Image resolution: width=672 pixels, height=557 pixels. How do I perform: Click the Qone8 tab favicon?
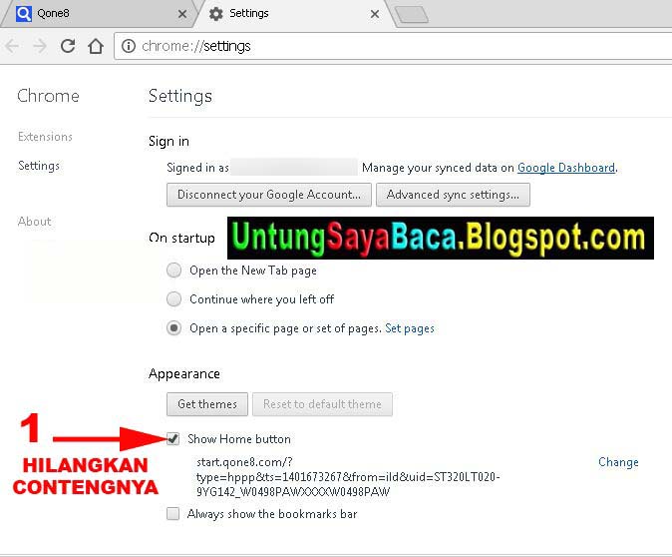click(x=24, y=14)
